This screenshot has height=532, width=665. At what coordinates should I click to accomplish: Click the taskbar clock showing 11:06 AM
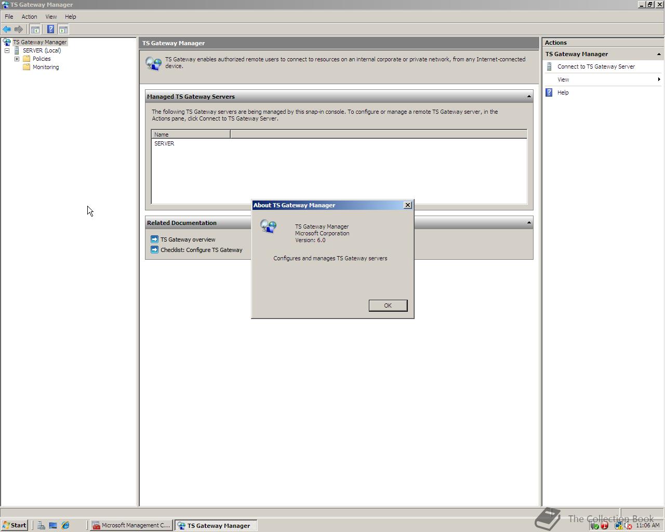point(647,526)
